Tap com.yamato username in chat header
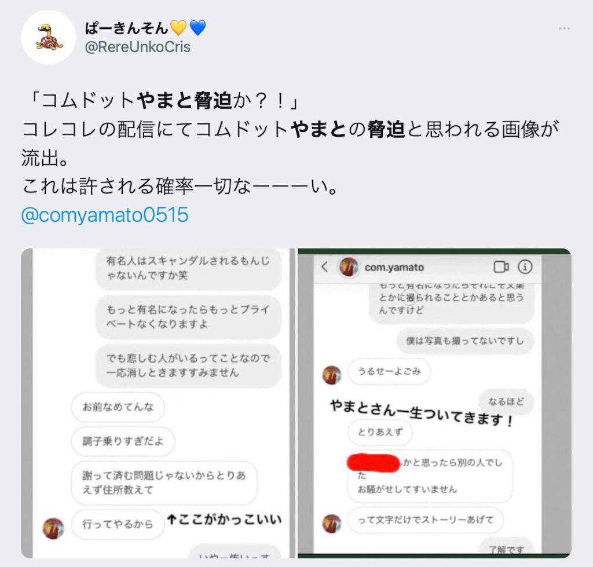 tap(394, 267)
